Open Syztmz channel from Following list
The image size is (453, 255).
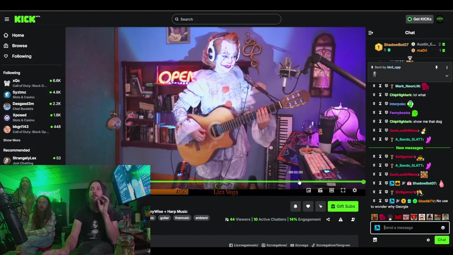(x=32, y=95)
